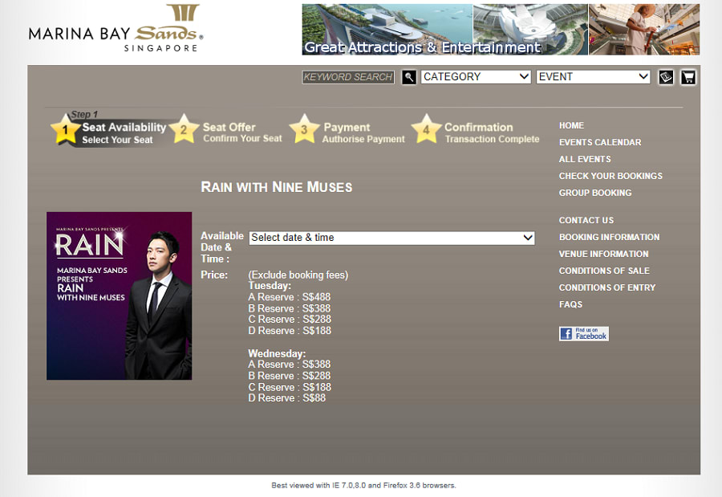Click the magnifier search icon

(409, 77)
